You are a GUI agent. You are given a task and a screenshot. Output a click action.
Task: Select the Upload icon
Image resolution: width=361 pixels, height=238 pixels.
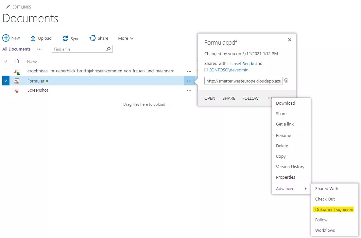click(x=33, y=38)
